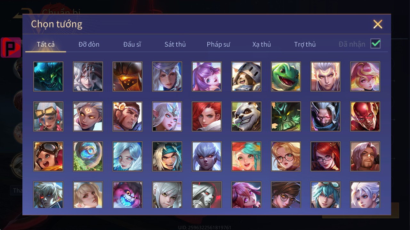Close the Chọn tướng dialog
Screen dimensions: 410x230
pyautogui.click(x=378, y=24)
